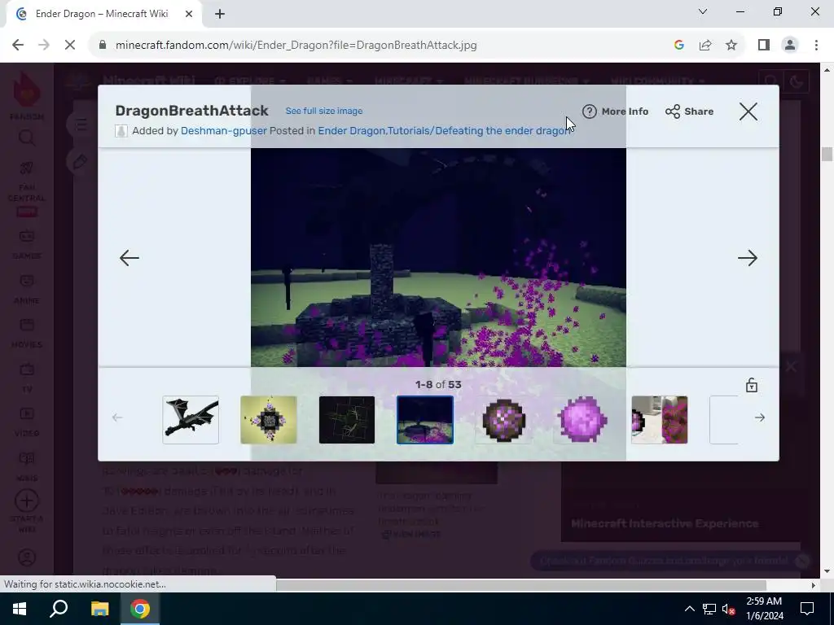Select the black Ender Dragon thumbnail

pos(191,420)
